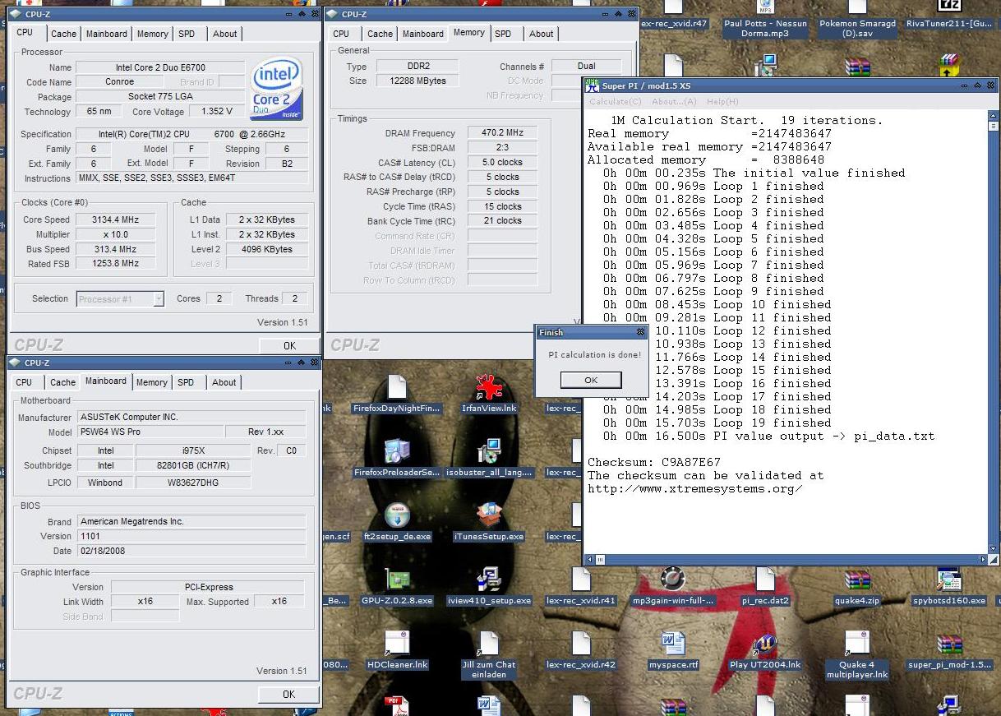This screenshot has width=1001, height=716.
Task: Click the checksum line C9A87E67
Action: [654, 462]
